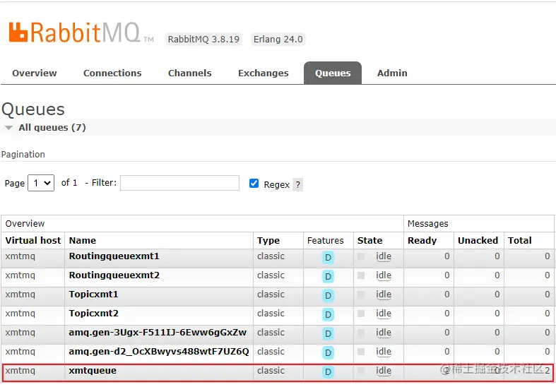Click the RabbitMQ logo
556x387 pixels.
click(x=81, y=32)
